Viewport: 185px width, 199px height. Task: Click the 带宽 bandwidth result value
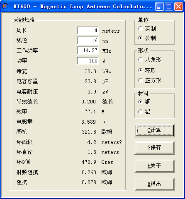coord(90,72)
